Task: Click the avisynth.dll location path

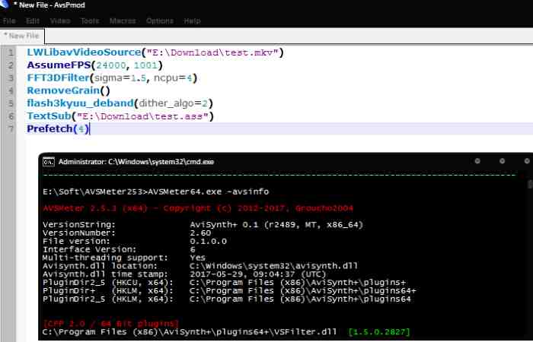Action: tap(273, 266)
